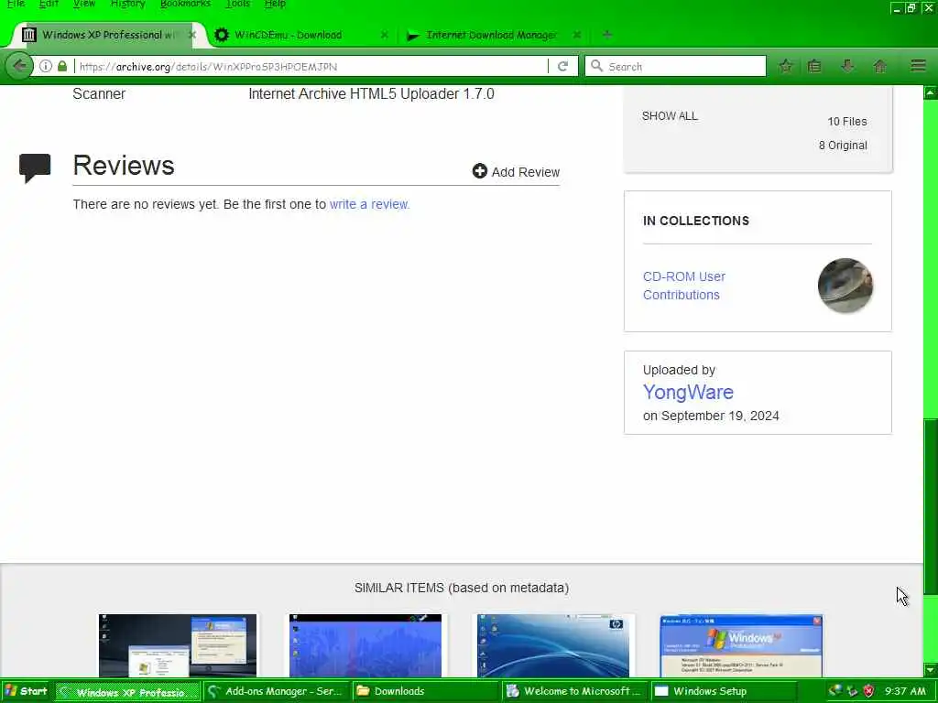
Task: Click the second system tray icon
Action: click(x=853, y=691)
